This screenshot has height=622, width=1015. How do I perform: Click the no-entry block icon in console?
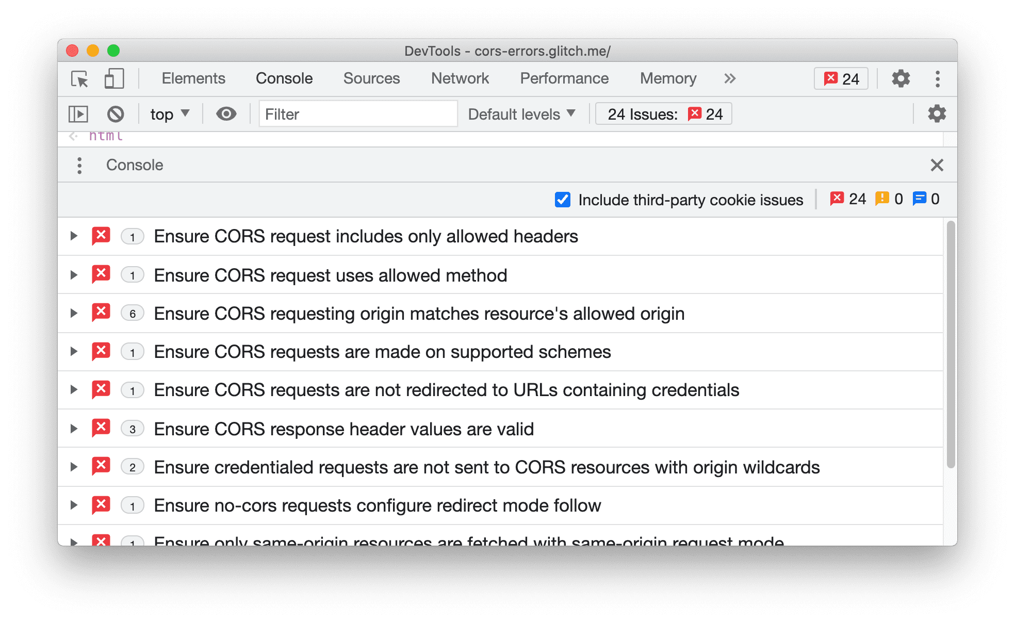click(116, 114)
